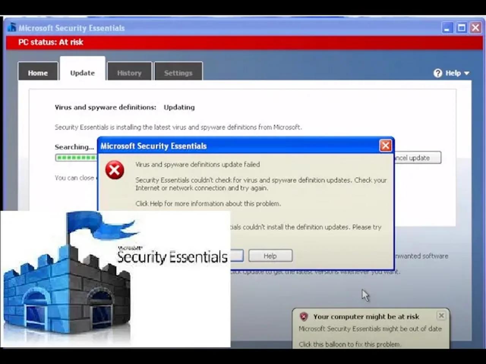
Task: Click the red shield icon in risk balloon
Action: coord(303,316)
